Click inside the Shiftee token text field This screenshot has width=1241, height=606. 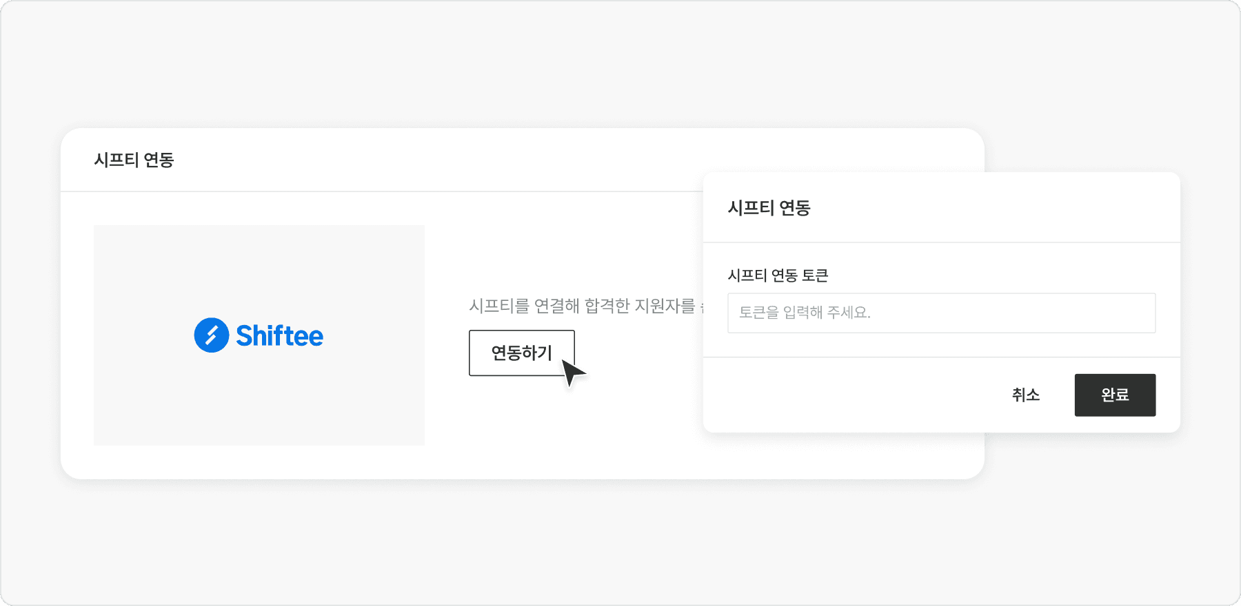tap(941, 313)
